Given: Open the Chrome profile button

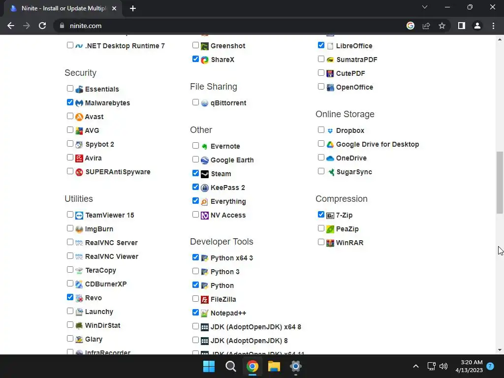Looking at the screenshot, I should 477,26.
